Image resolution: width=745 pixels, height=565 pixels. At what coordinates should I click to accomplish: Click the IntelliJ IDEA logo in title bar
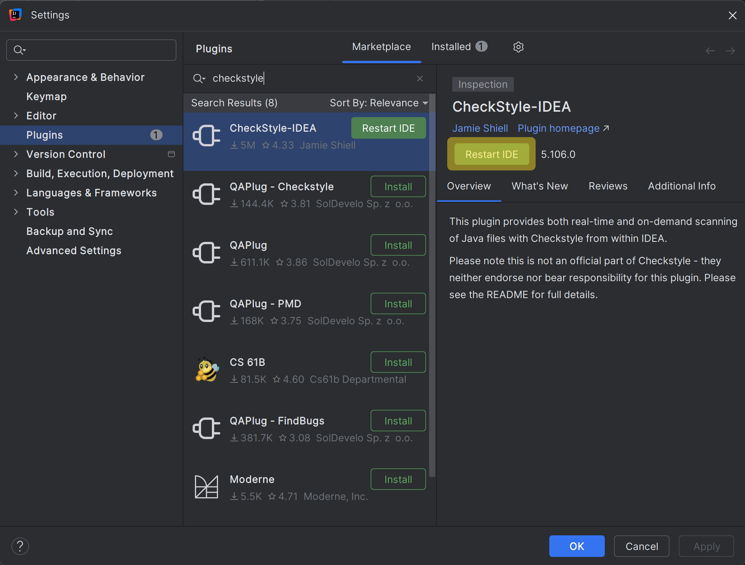point(15,15)
